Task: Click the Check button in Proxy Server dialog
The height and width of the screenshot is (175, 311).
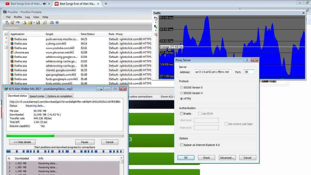Action: (207, 158)
